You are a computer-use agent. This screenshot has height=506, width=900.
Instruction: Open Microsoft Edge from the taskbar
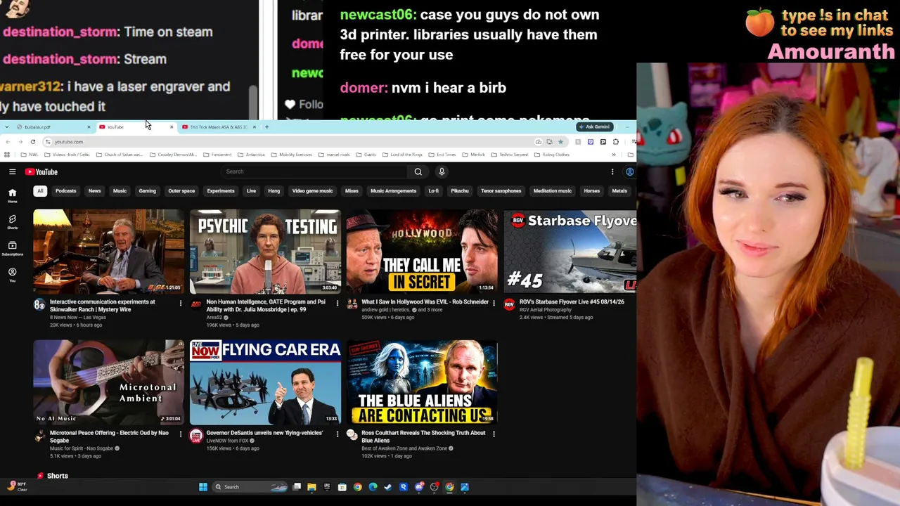pos(373,487)
